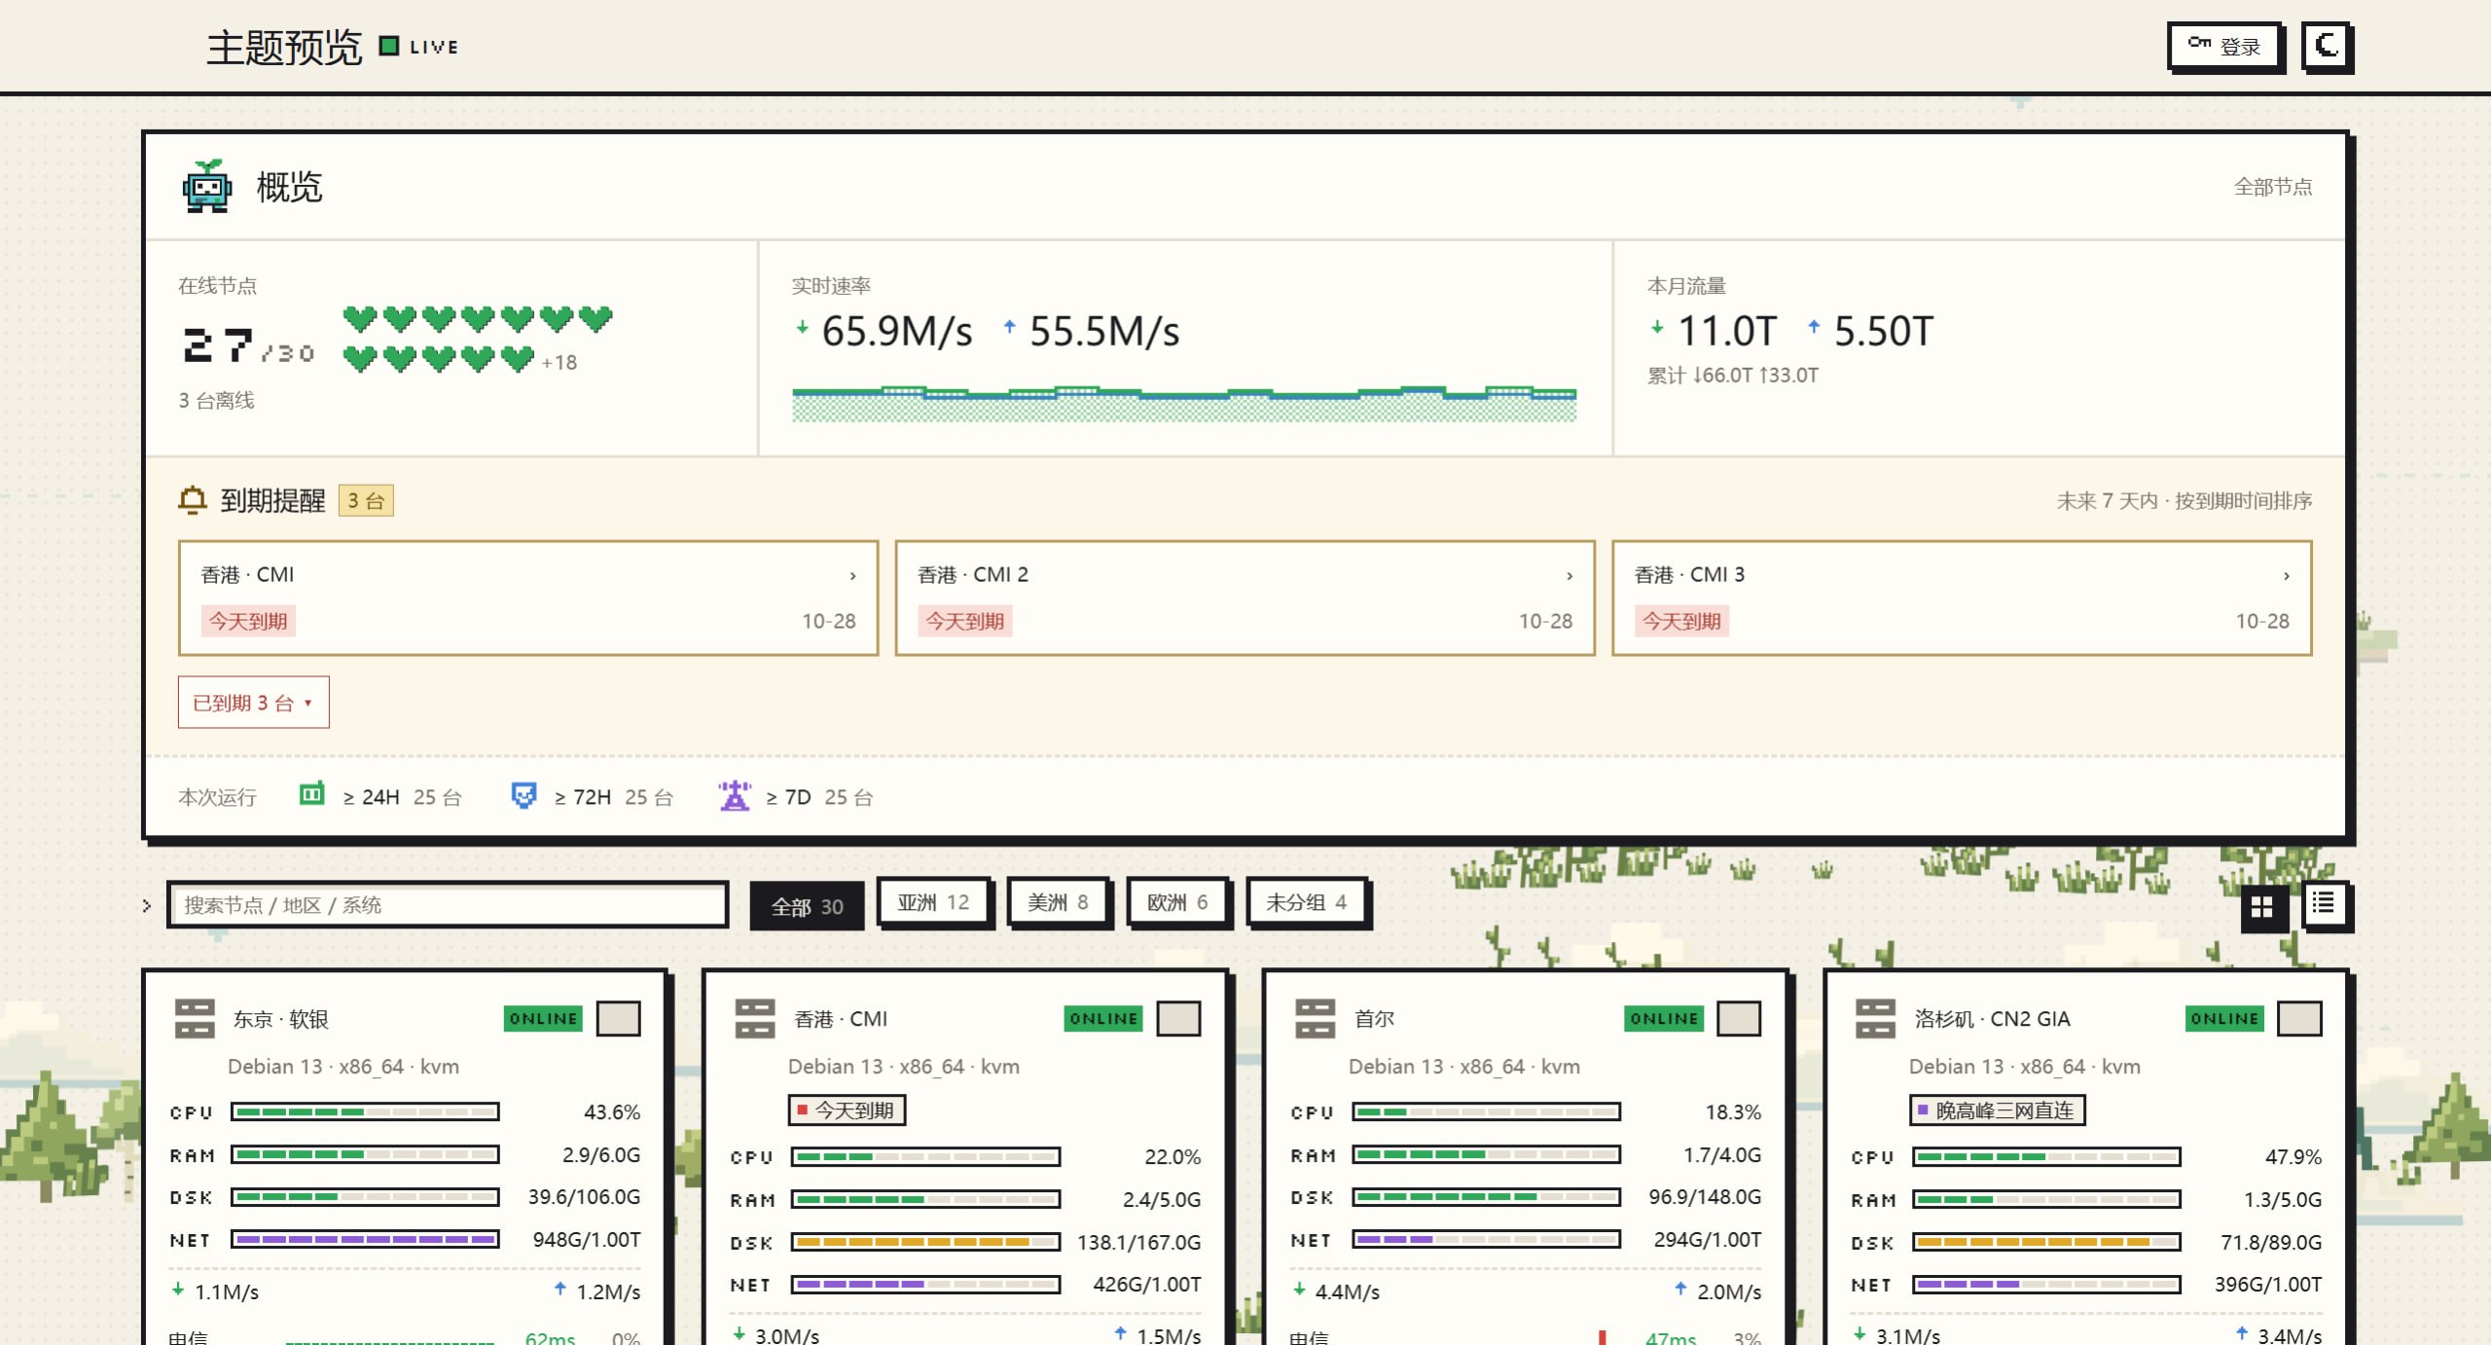This screenshot has width=2491, height=1345.
Task: Click the server icon on 东京 · 软银 card
Action: pos(195,1018)
